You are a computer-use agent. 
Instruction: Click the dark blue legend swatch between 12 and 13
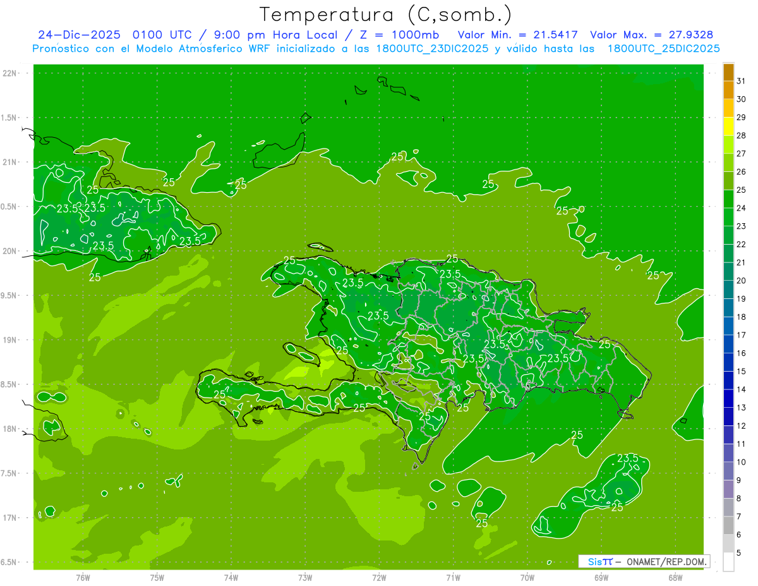[728, 417]
